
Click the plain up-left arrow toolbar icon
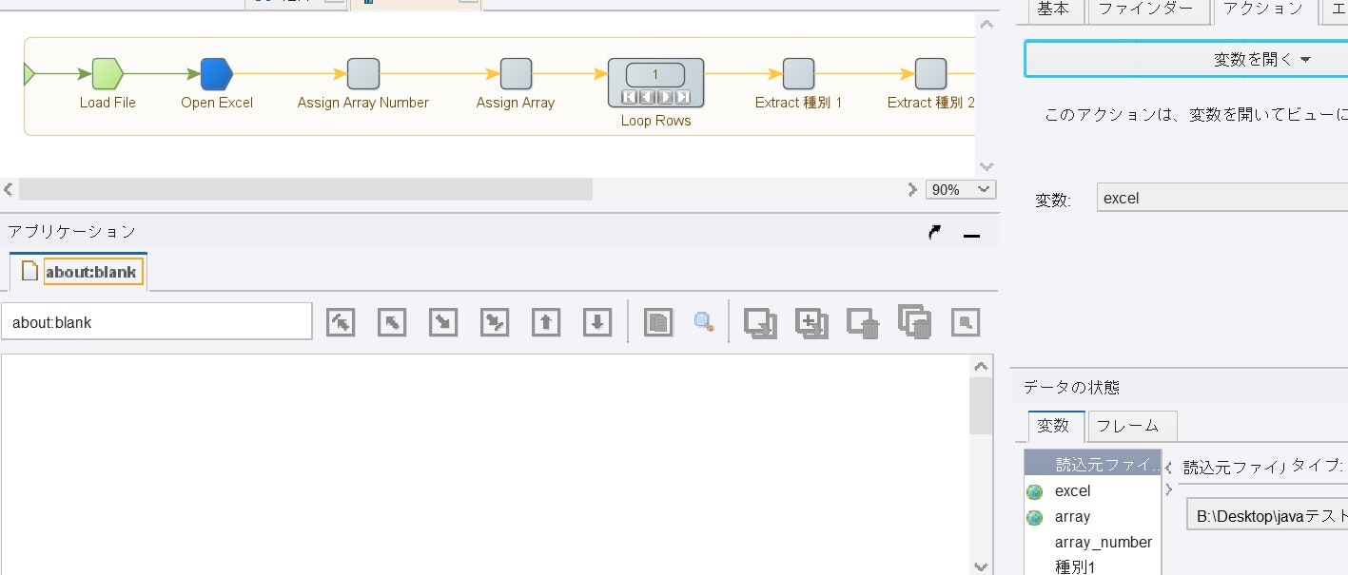click(392, 323)
